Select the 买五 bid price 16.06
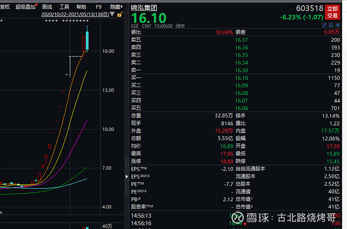 pos(242,108)
